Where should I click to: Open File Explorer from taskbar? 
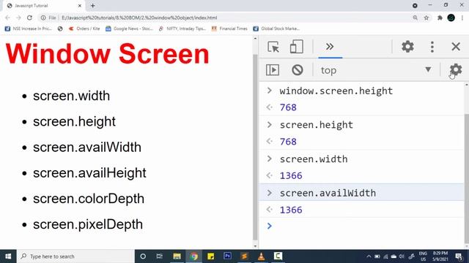tap(177, 256)
